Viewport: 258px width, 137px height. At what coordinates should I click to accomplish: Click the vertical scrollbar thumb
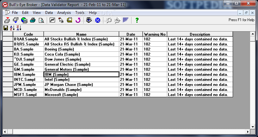pos(253,39)
